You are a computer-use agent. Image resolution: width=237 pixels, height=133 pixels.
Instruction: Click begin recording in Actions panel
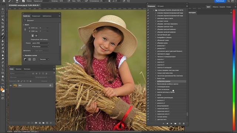pyautogui.click(x=167, y=123)
